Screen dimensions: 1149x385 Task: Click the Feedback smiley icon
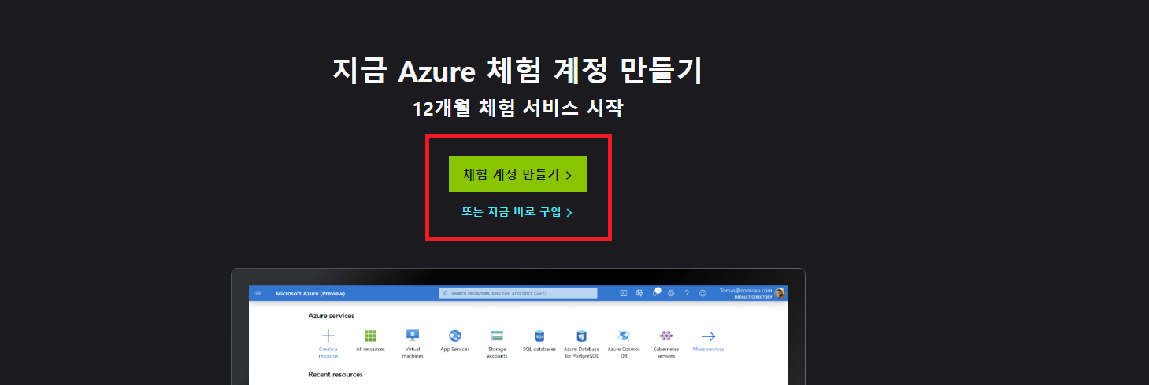(x=702, y=293)
